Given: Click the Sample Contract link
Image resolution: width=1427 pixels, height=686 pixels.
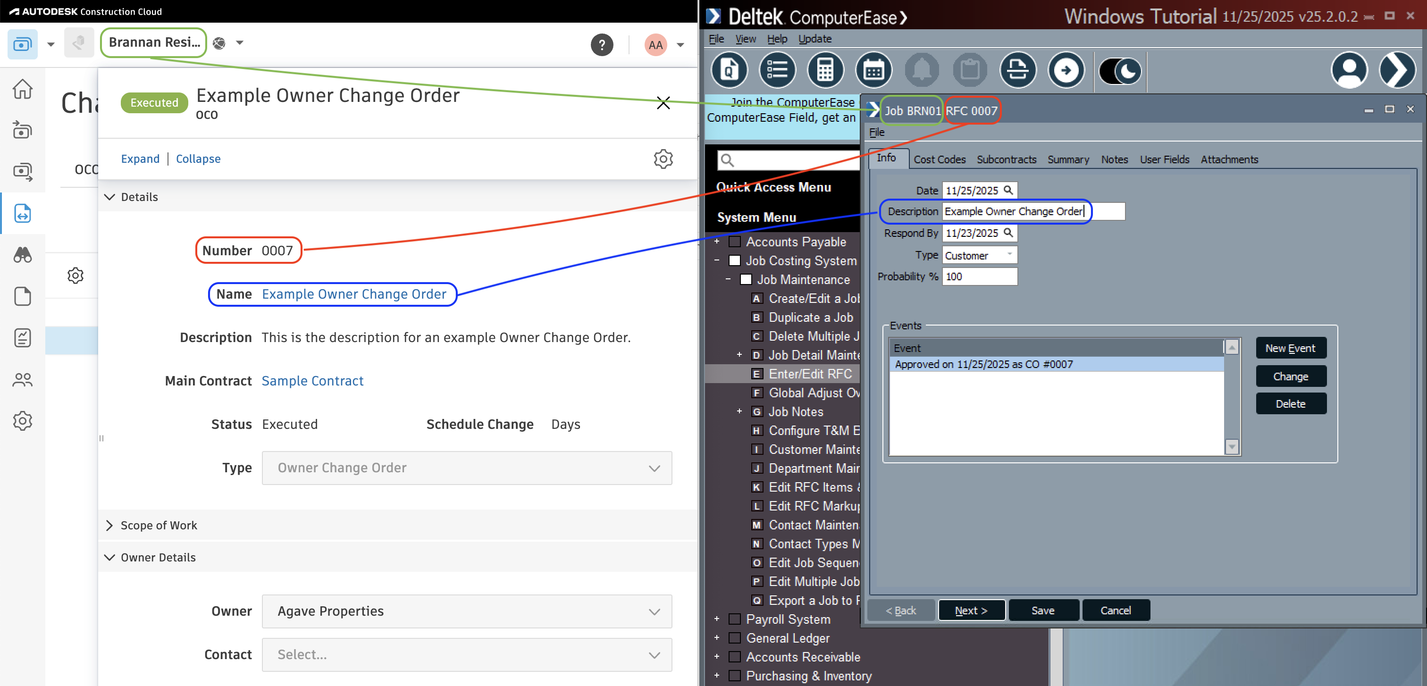Looking at the screenshot, I should tap(312, 380).
